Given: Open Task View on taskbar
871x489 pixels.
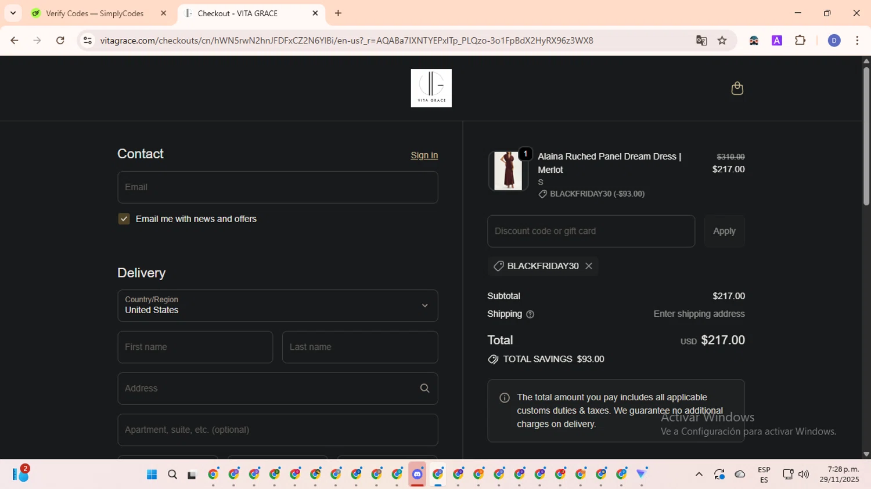Looking at the screenshot, I should (x=192, y=474).
